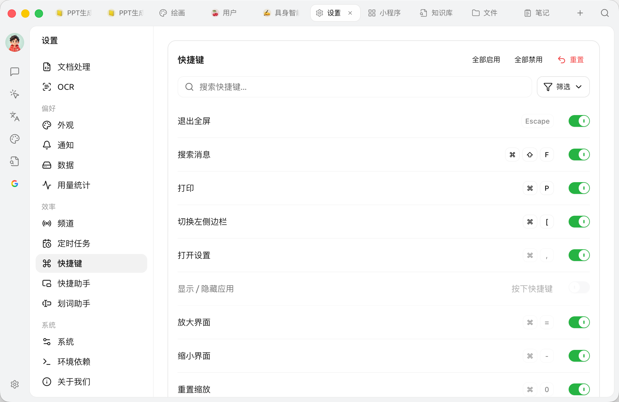Viewport: 619px width, 402px height.
Task: Disable the 退出全屏 shortcut toggle
Action: point(579,121)
